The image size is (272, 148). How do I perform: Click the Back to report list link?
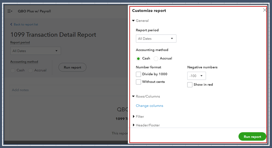coord(24,25)
